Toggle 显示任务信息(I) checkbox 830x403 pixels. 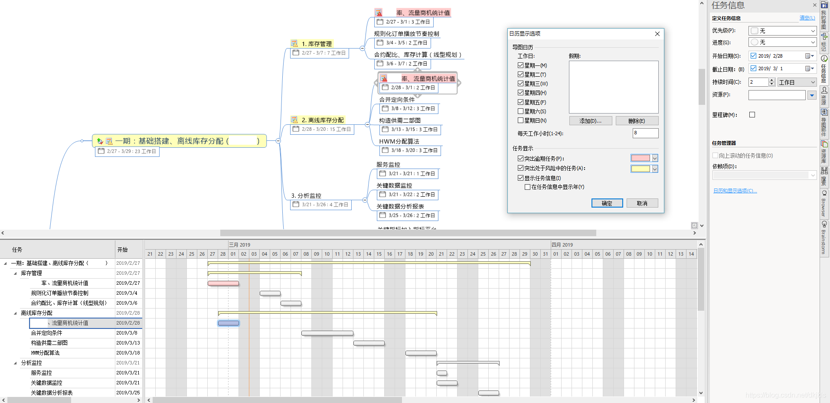pos(520,178)
